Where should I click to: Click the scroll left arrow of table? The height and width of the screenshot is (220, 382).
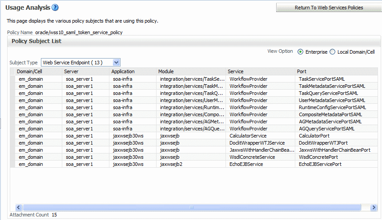(x=19, y=208)
